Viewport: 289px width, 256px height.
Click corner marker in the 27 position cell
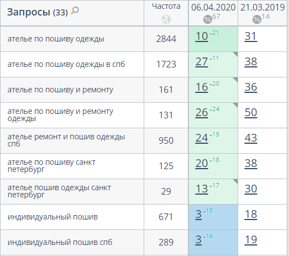(x=235, y=54)
